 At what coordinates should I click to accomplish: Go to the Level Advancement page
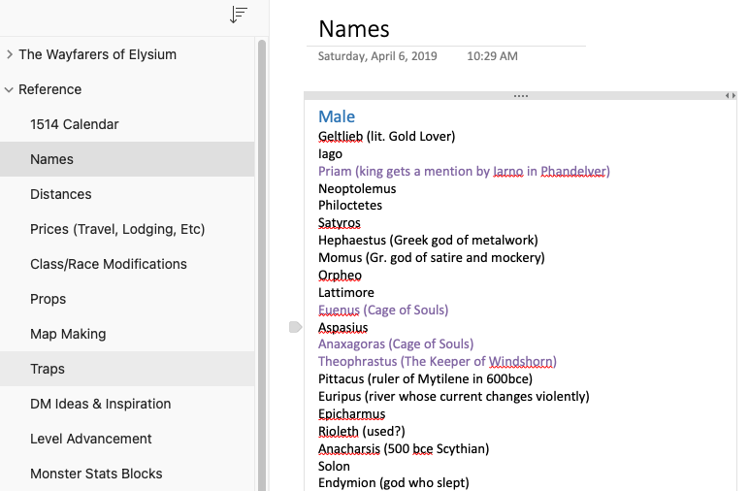(91, 439)
